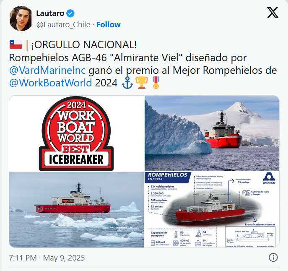Click the trophy emoji in the tweet
This screenshot has width=288, height=271.
(x=142, y=83)
